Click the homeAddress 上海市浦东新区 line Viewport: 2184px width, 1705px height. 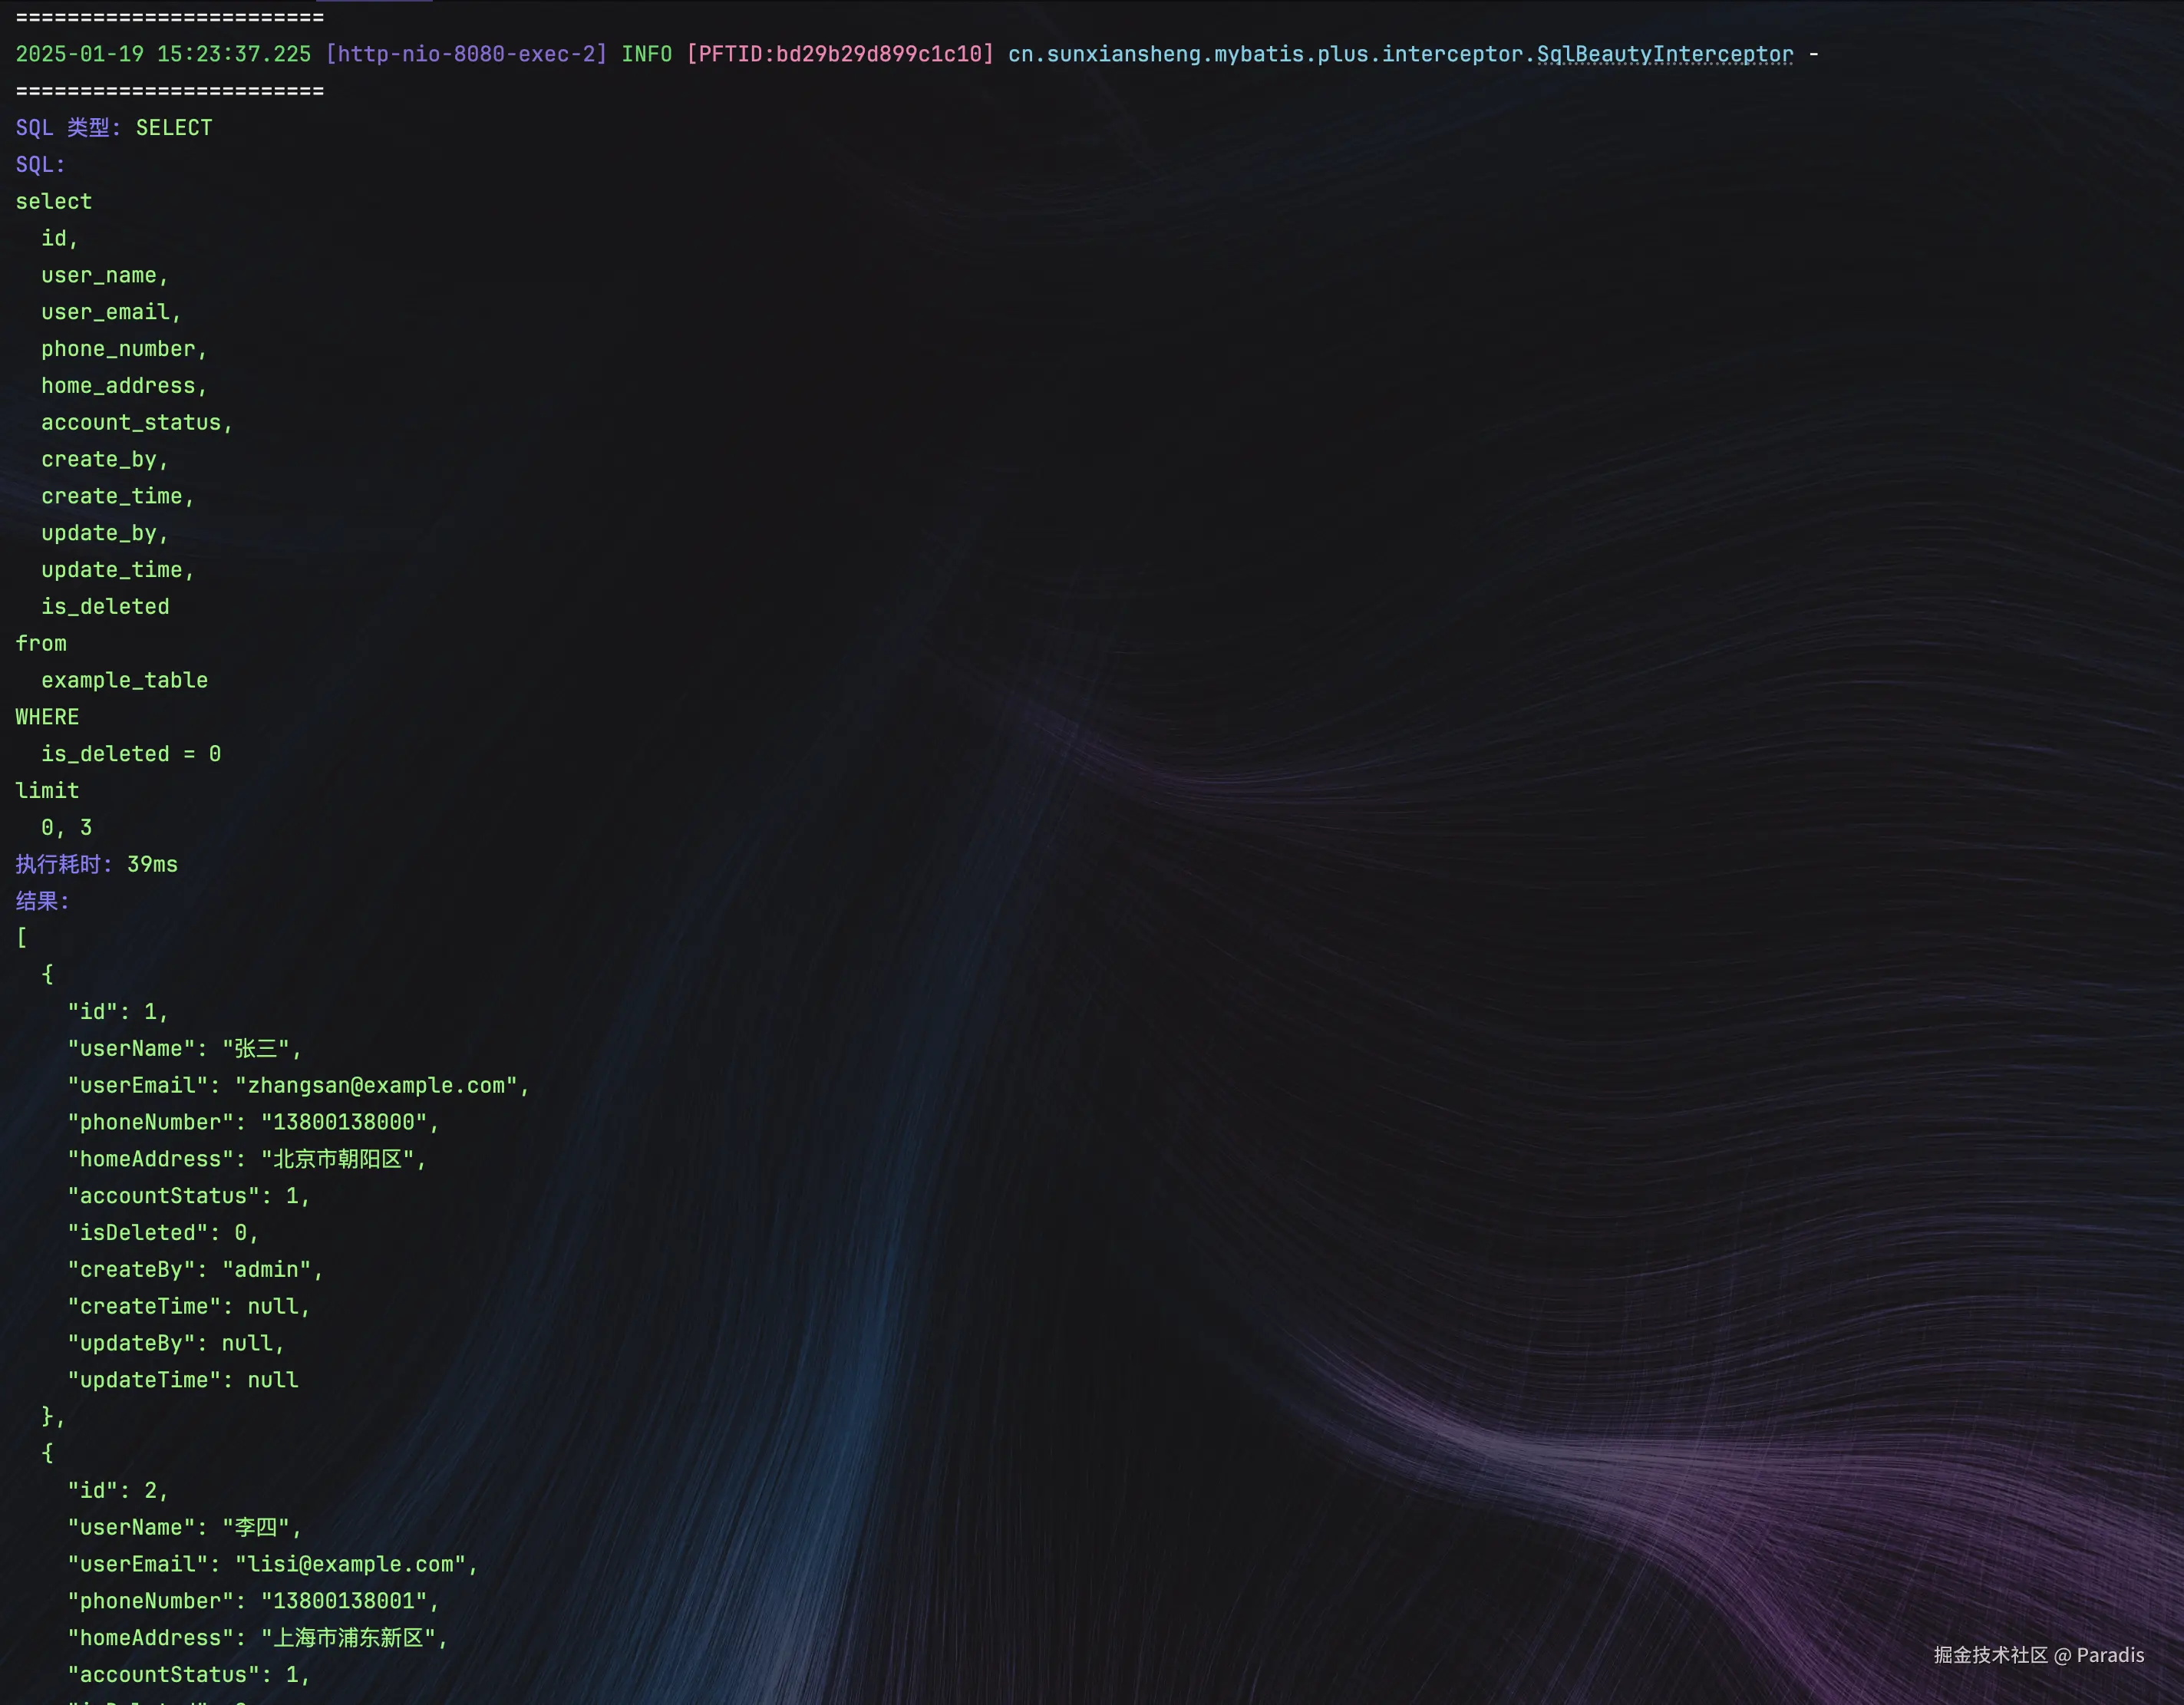click(x=257, y=1638)
